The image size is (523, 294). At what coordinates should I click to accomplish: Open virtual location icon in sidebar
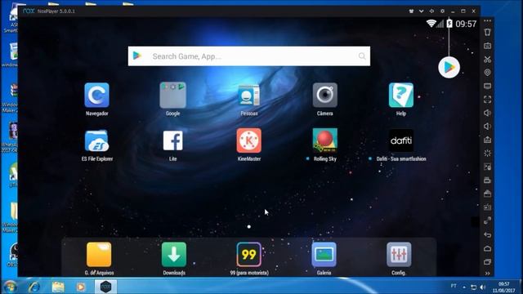487,73
